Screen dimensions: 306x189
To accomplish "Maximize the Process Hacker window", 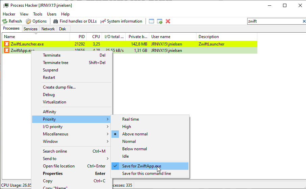I will [285, 5].
